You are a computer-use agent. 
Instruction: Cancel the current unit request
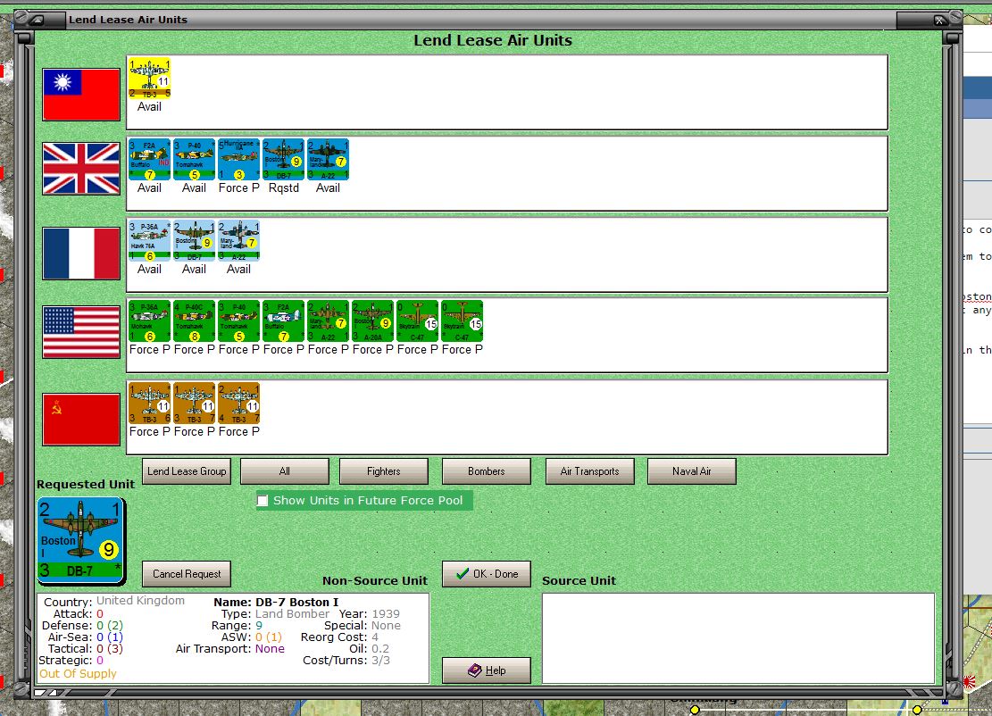tap(187, 574)
